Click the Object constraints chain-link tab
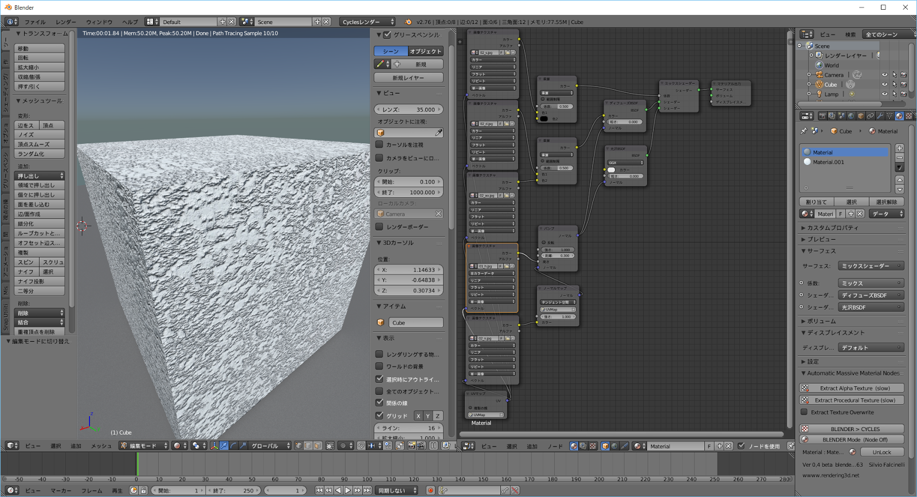The width and height of the screenshot is (917, 497). (x=870, y=116)
